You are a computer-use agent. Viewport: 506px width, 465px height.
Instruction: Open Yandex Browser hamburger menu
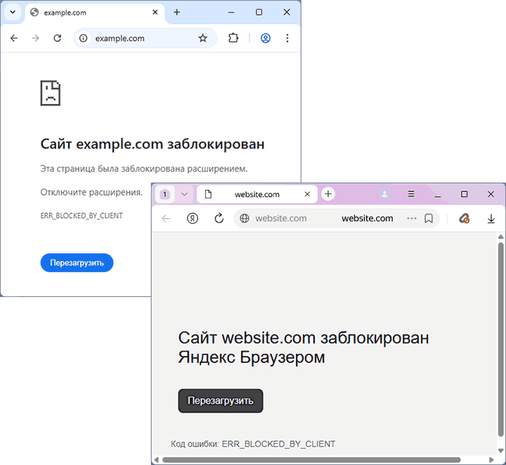(411, 193)
